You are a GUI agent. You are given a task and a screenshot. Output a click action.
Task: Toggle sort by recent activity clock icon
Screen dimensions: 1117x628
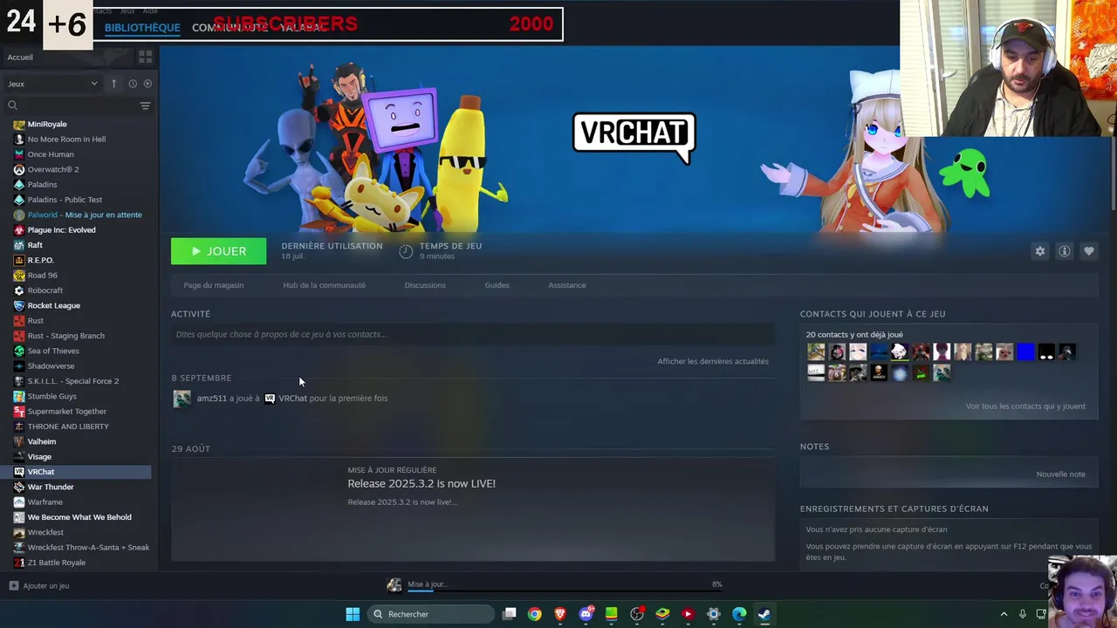(x=133, y=84)
